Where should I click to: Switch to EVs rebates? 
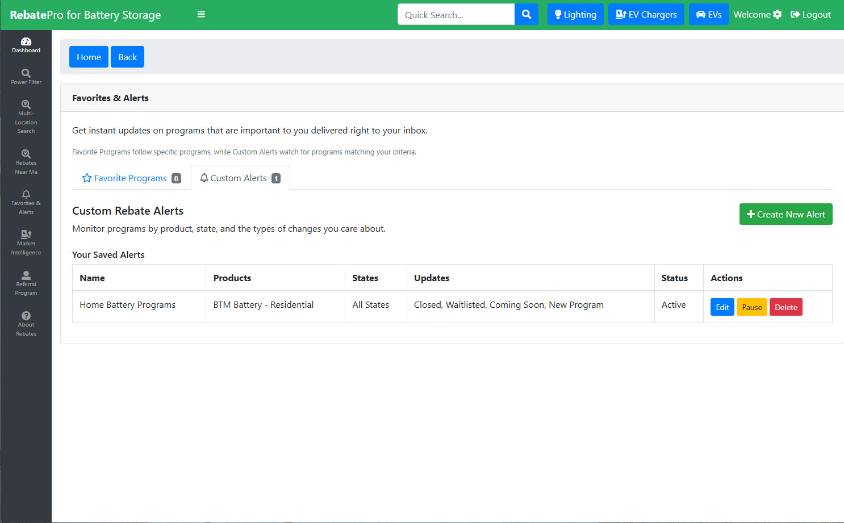(709, 14)
